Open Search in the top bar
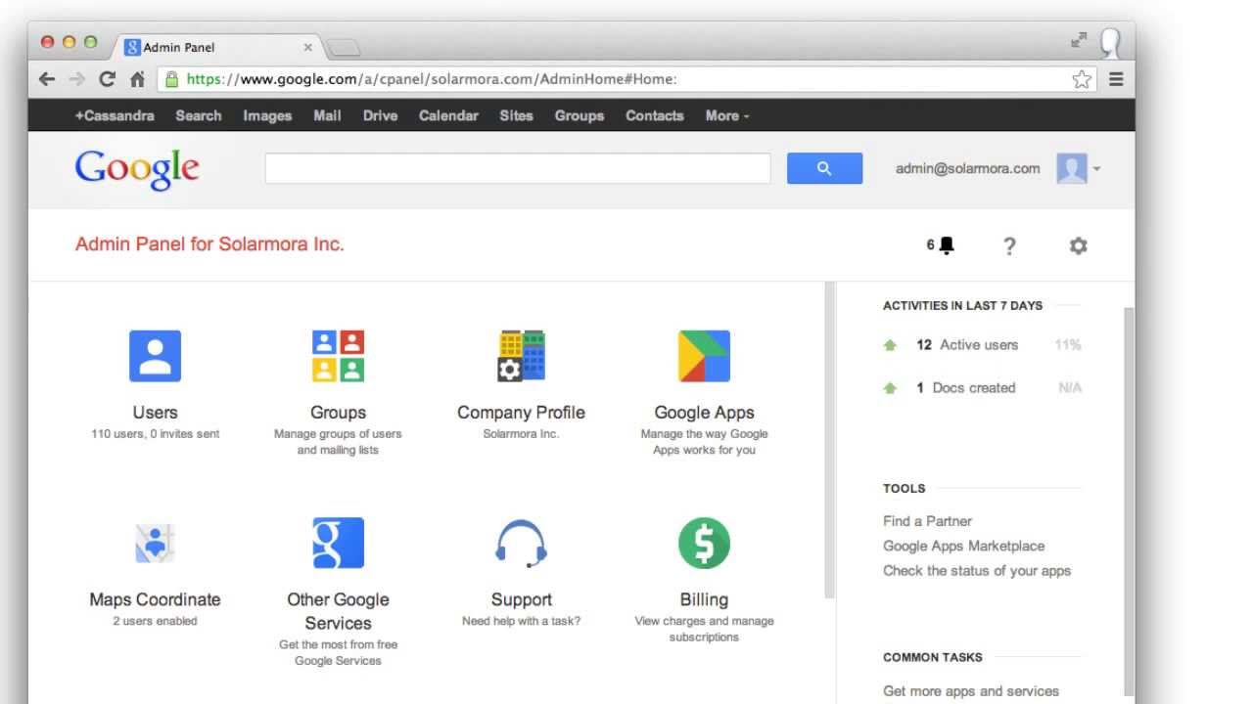 [199, 115]
